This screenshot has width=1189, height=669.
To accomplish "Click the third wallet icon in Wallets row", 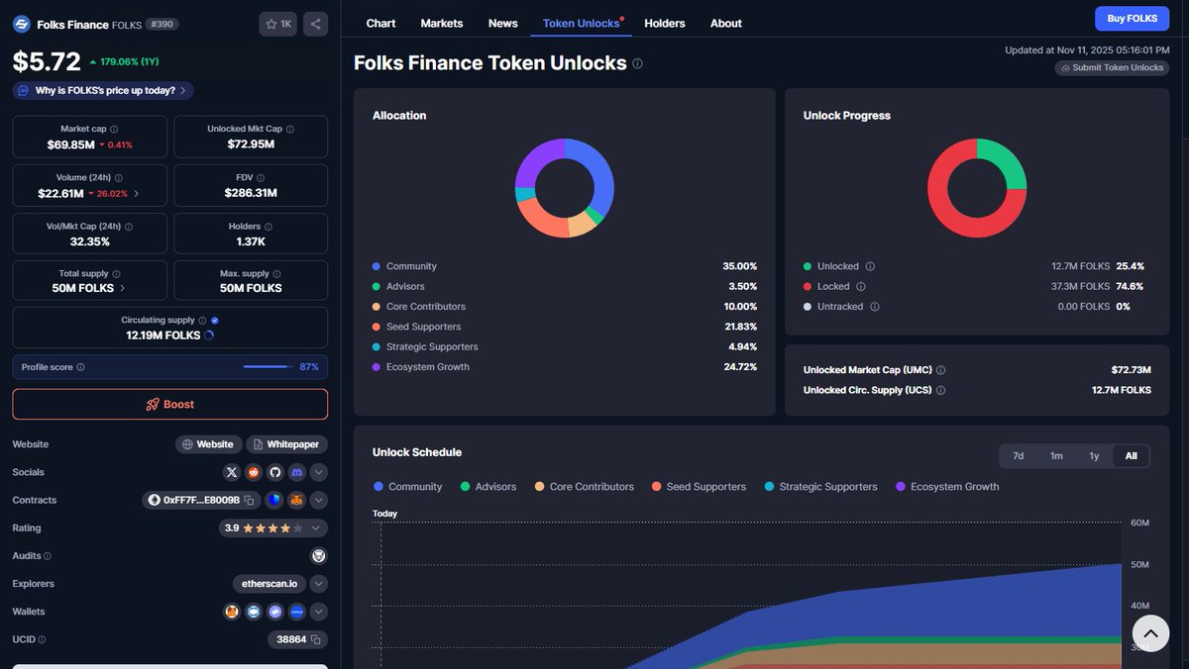I will click(x=275, y=612).
